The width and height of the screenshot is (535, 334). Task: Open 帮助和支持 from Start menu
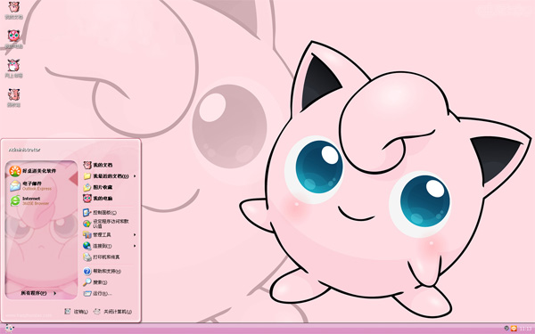click(x=103, y=272)
